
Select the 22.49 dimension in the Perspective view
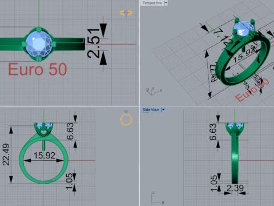pos(214,72)
